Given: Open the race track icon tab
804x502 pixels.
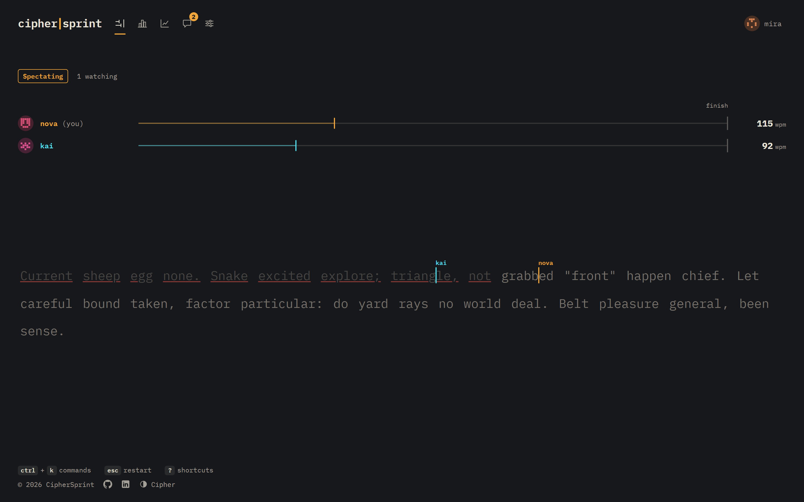Looking at the screenshot, I should pos(120,24).
